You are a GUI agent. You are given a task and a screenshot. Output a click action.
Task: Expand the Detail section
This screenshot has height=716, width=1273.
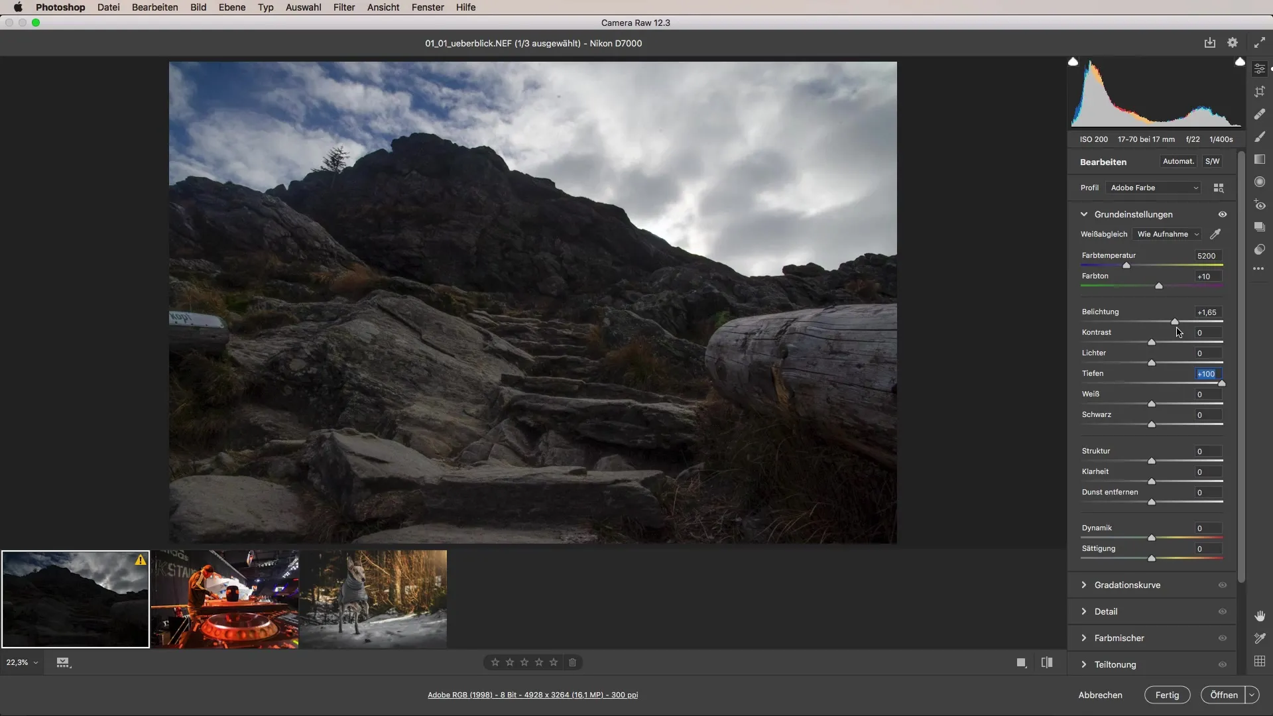(x=1084, y=612)
